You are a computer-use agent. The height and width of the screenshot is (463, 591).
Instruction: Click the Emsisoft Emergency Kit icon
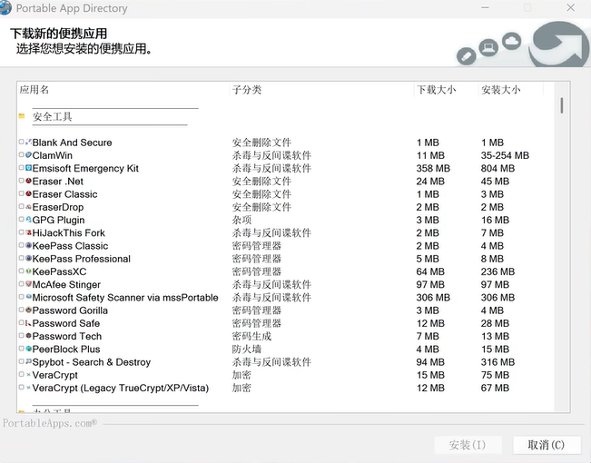click(28, 168)
